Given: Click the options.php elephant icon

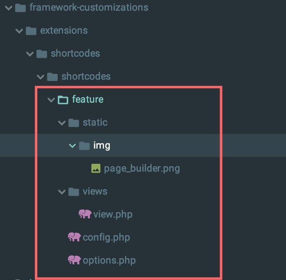Looking at the screenshot, I should point(74,260).
